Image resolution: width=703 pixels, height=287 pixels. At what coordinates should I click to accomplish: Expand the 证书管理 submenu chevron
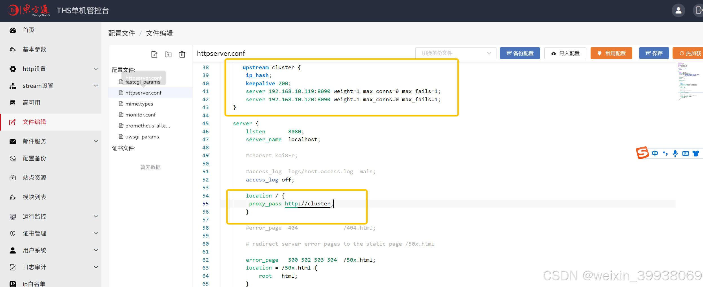click(x=96, y=234)
